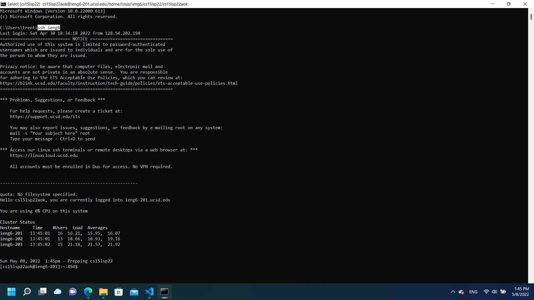This screenshot has width=534, height=300.
Task: Click the Command Prompt taskbar icon
Action: pyautogui.click(x=165, y=292)
